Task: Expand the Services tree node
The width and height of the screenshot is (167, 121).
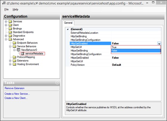Action: click(x=6, y=21)
